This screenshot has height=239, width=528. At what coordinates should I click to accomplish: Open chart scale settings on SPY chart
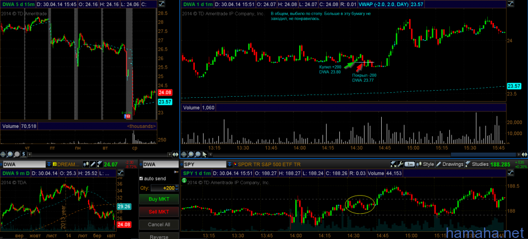click(511, 174)
